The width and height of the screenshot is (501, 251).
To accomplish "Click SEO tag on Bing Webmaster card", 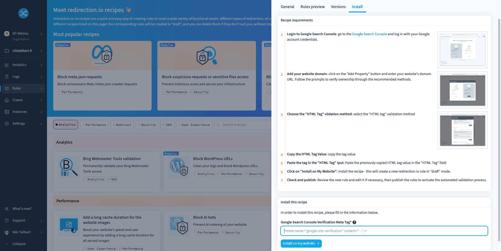I will click(x=112, y=179).
